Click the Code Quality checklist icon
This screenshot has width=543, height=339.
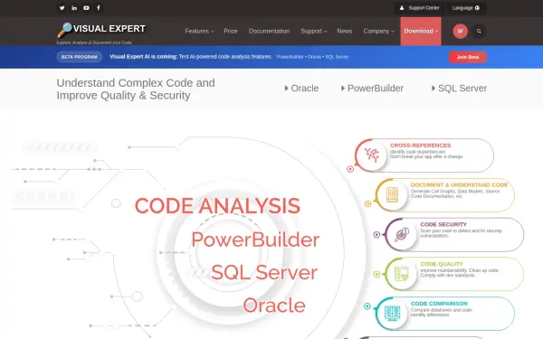402,274
